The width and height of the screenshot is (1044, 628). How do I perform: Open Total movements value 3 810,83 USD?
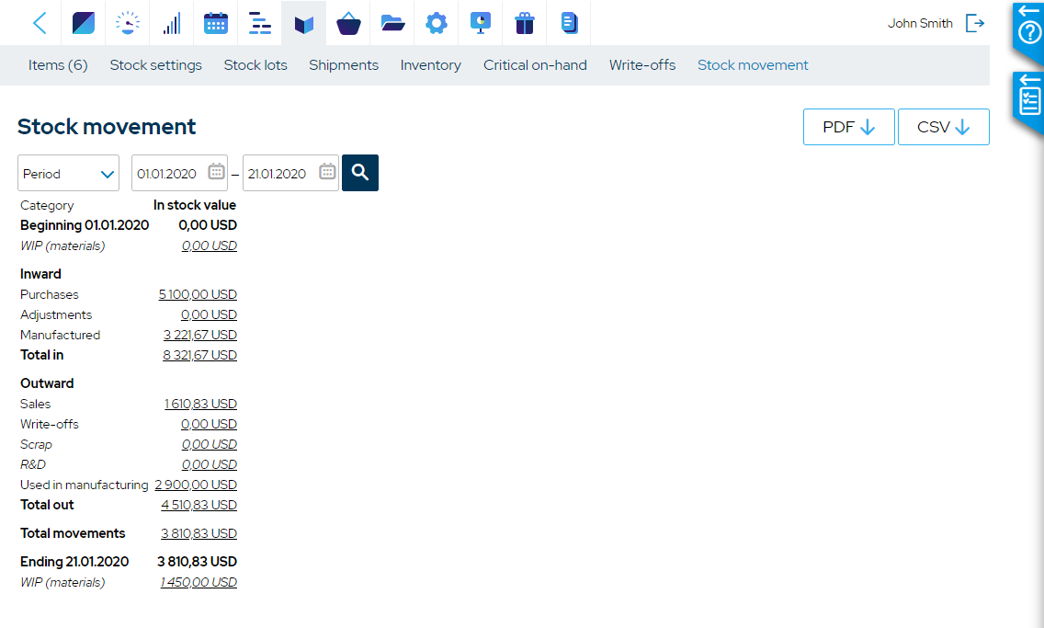pyautogui.click(x=199, y=533)
